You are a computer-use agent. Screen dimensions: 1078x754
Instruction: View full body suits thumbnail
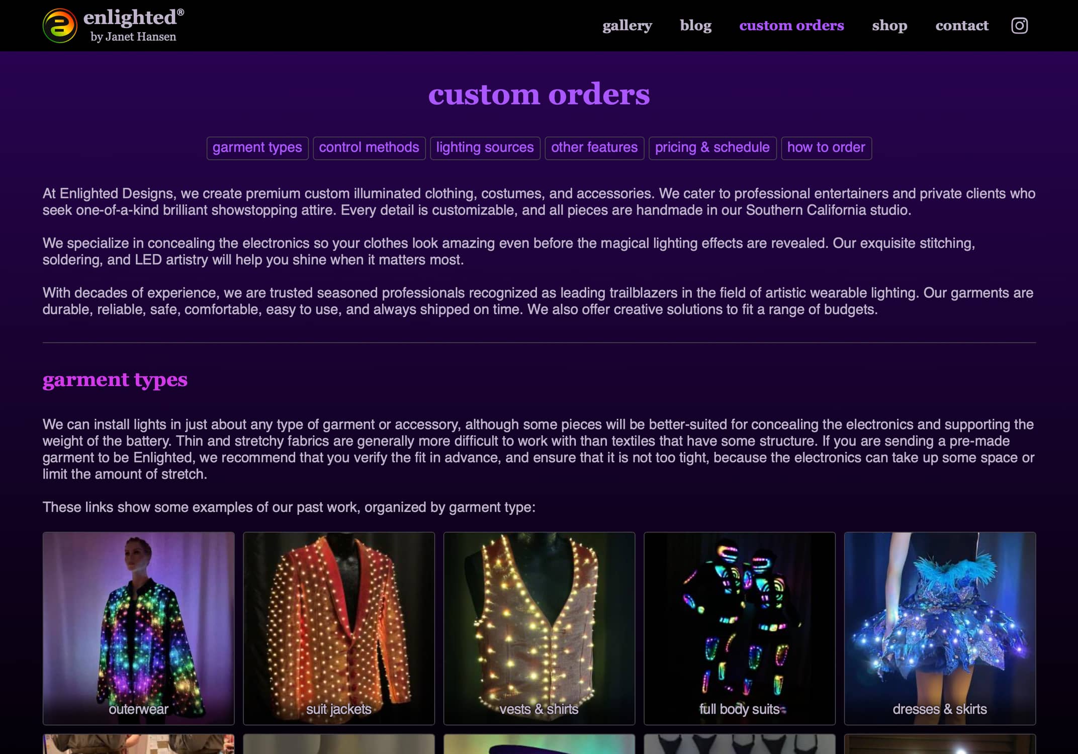[x=740, y=628]
